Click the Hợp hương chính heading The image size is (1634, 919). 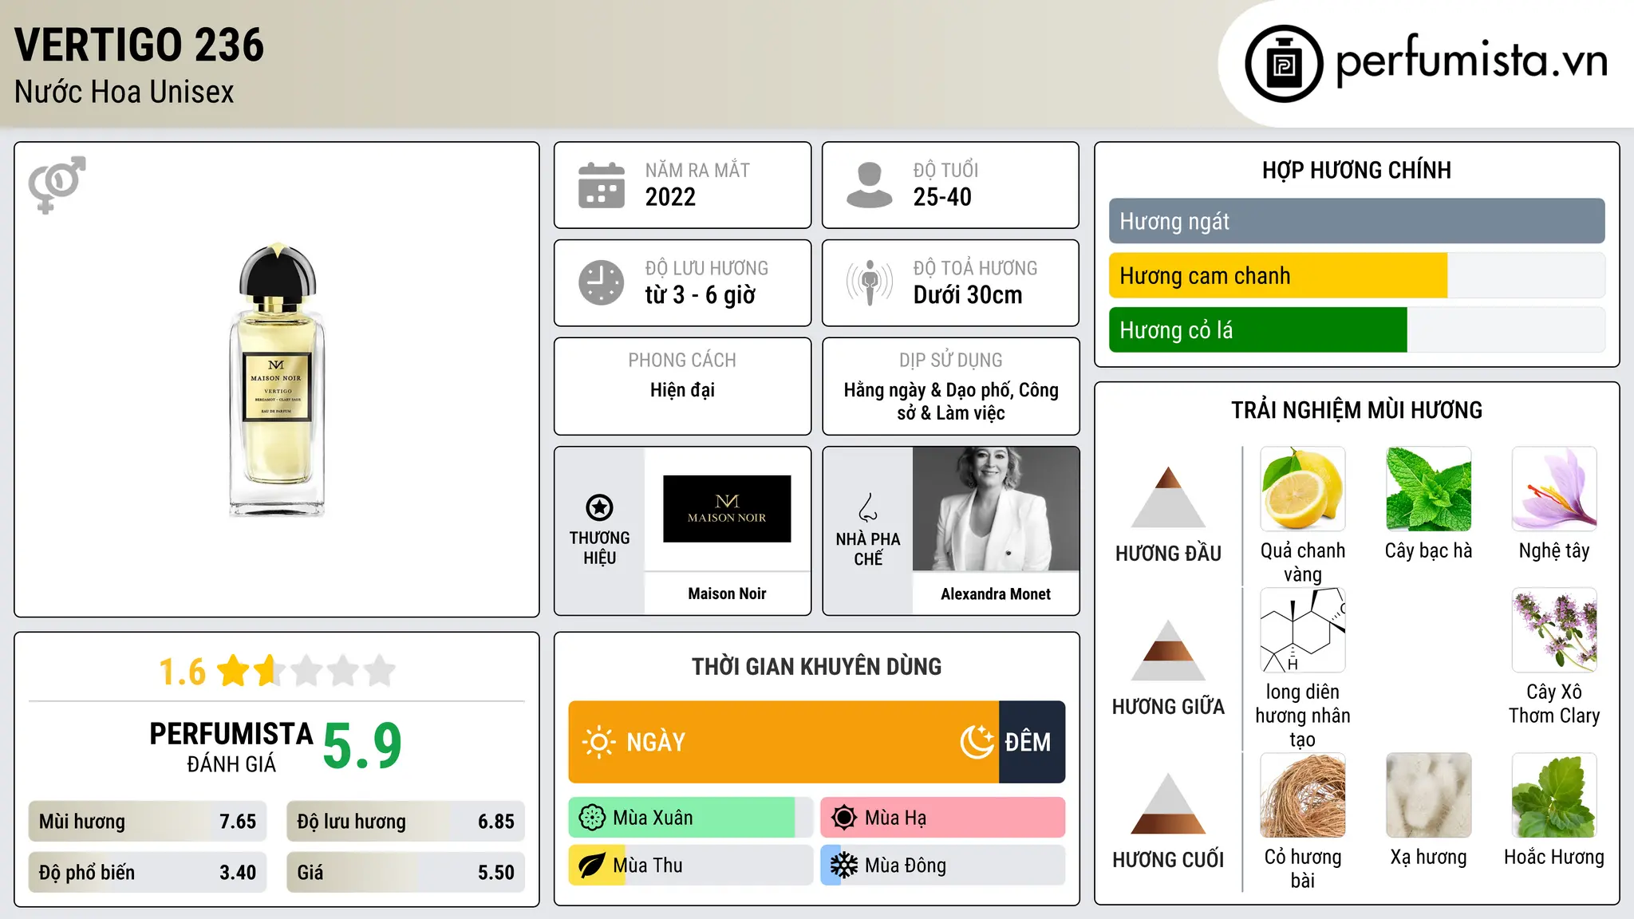(x=1356, y=170)
